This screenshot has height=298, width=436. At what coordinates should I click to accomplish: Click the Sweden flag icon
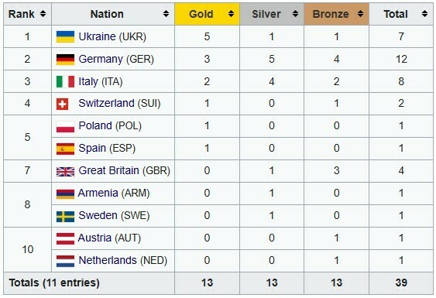[65, 217]
